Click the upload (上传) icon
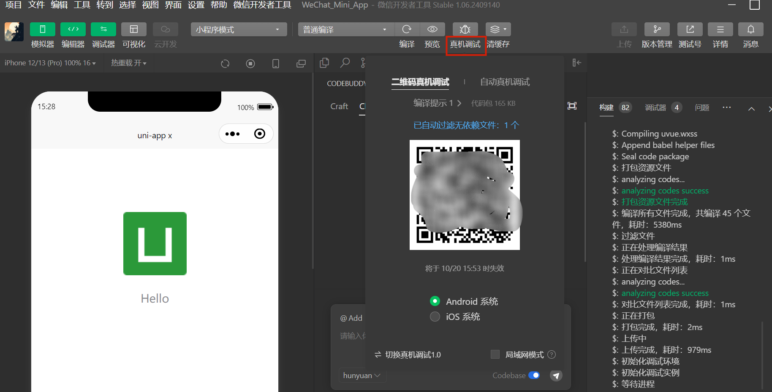This screenshot has height=392, width=772. pyautogui.click(x=624, y=30)
